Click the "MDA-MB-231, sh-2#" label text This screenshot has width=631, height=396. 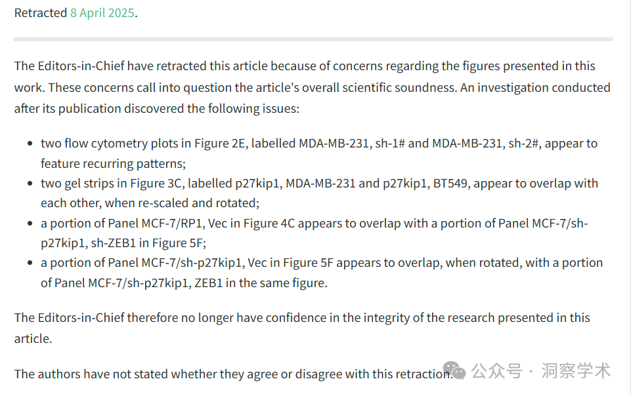tap(487, 144)
